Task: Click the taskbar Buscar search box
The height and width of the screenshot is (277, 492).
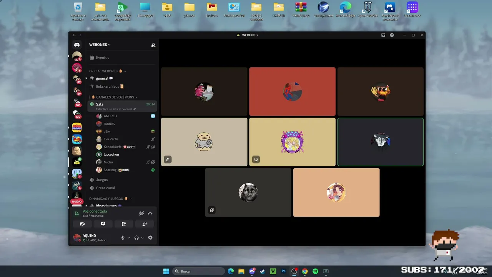Action: tap(199, 271)
